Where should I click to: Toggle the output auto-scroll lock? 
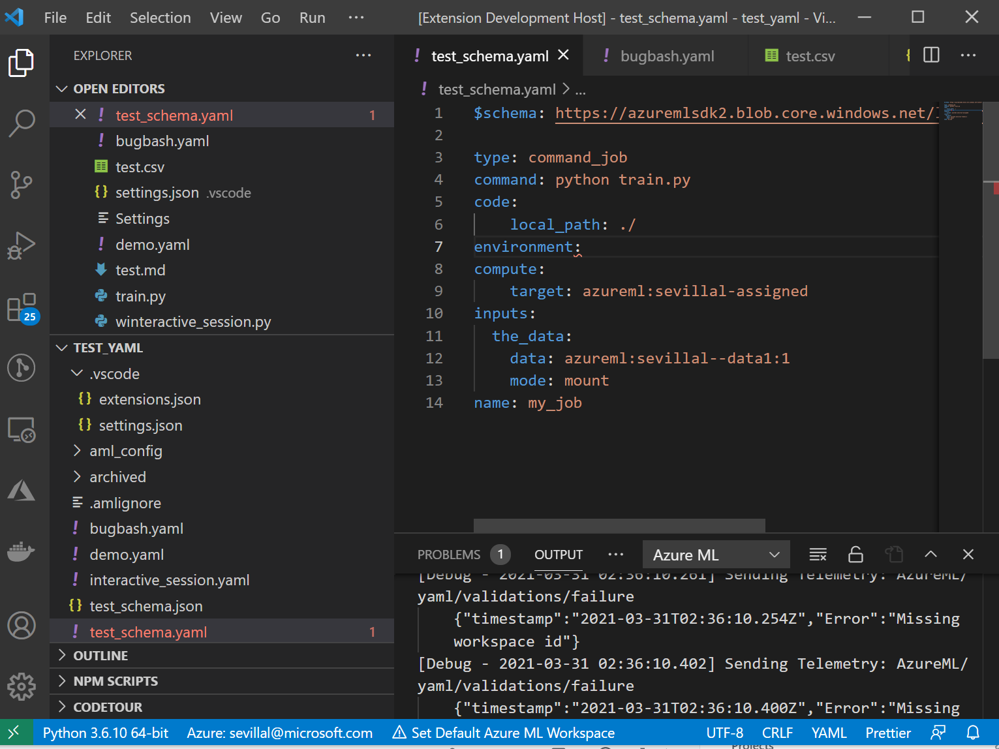pyautogui.click(x=855, y=554)
